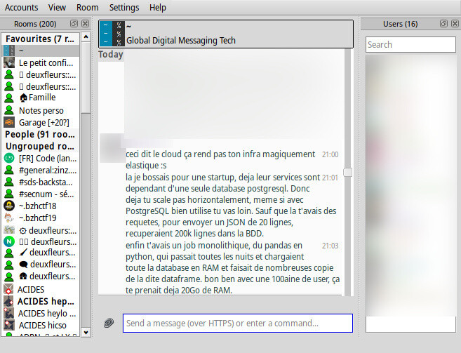Click the [FR] Code room green icon

10,158
